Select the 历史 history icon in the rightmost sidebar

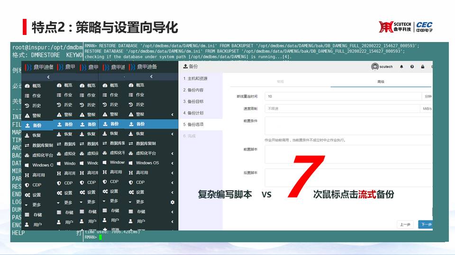(x=131, y=105)
